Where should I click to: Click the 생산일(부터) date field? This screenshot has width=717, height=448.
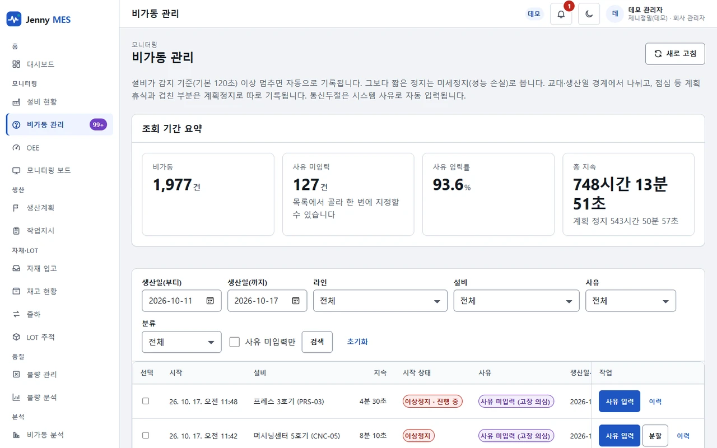pyautogui.click(x=181, y=301)
